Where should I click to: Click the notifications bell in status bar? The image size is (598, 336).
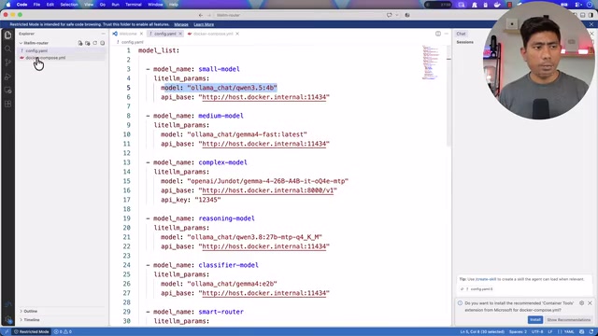[591, 331]
